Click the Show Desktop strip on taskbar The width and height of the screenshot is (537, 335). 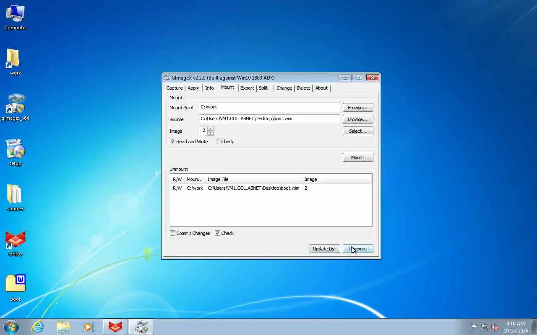534,327
